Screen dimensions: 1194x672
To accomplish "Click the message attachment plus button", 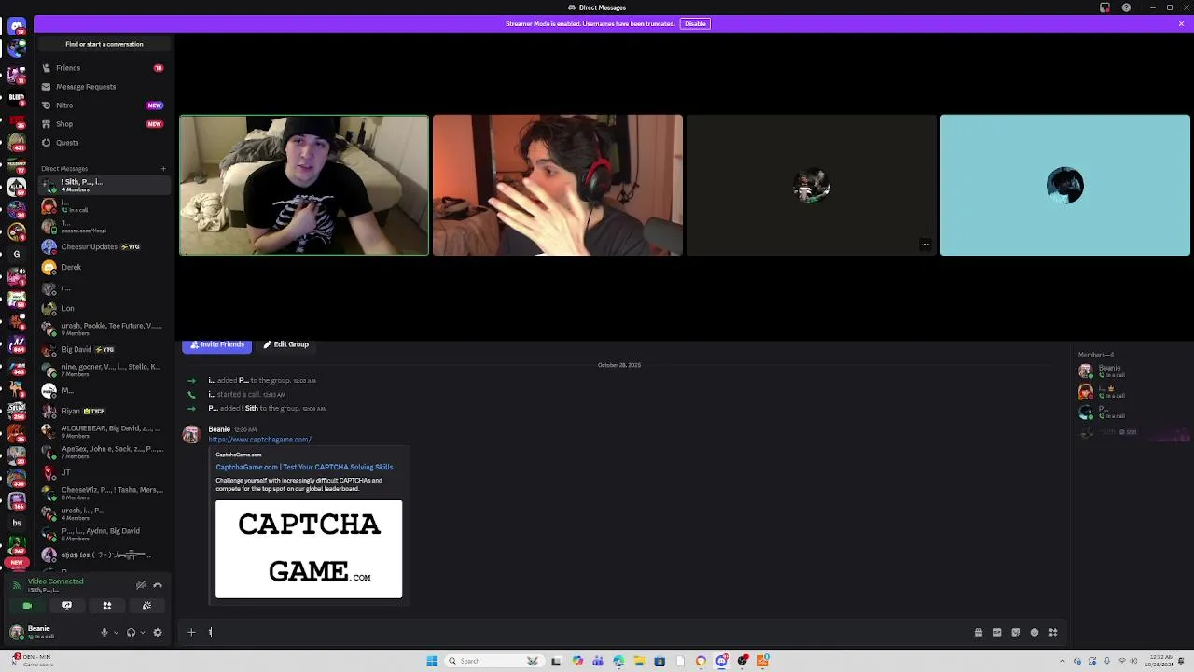I will pos(191,633).
